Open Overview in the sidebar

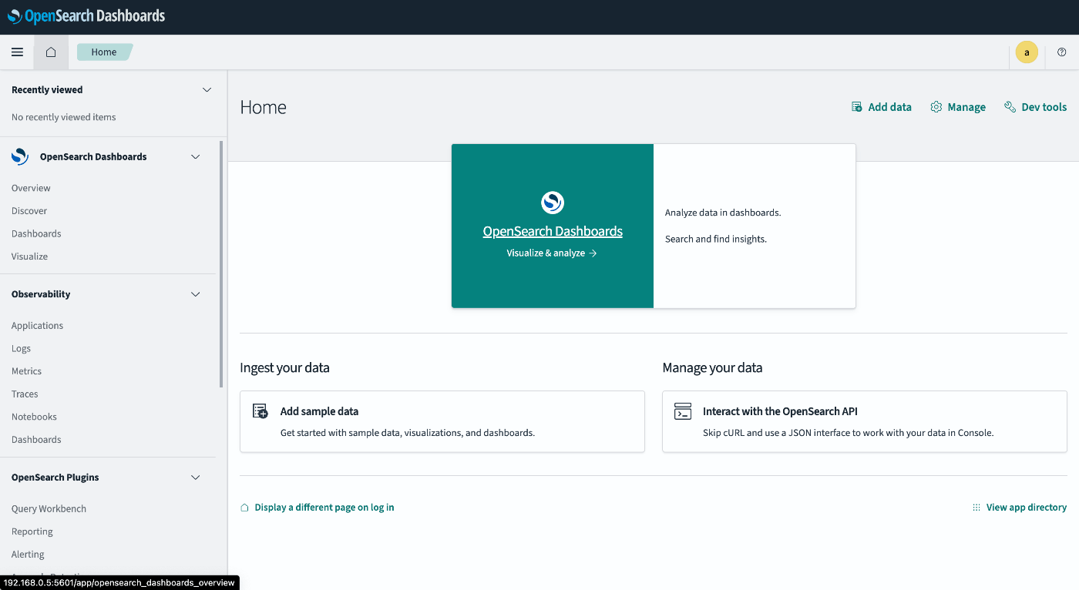point(31,188)
